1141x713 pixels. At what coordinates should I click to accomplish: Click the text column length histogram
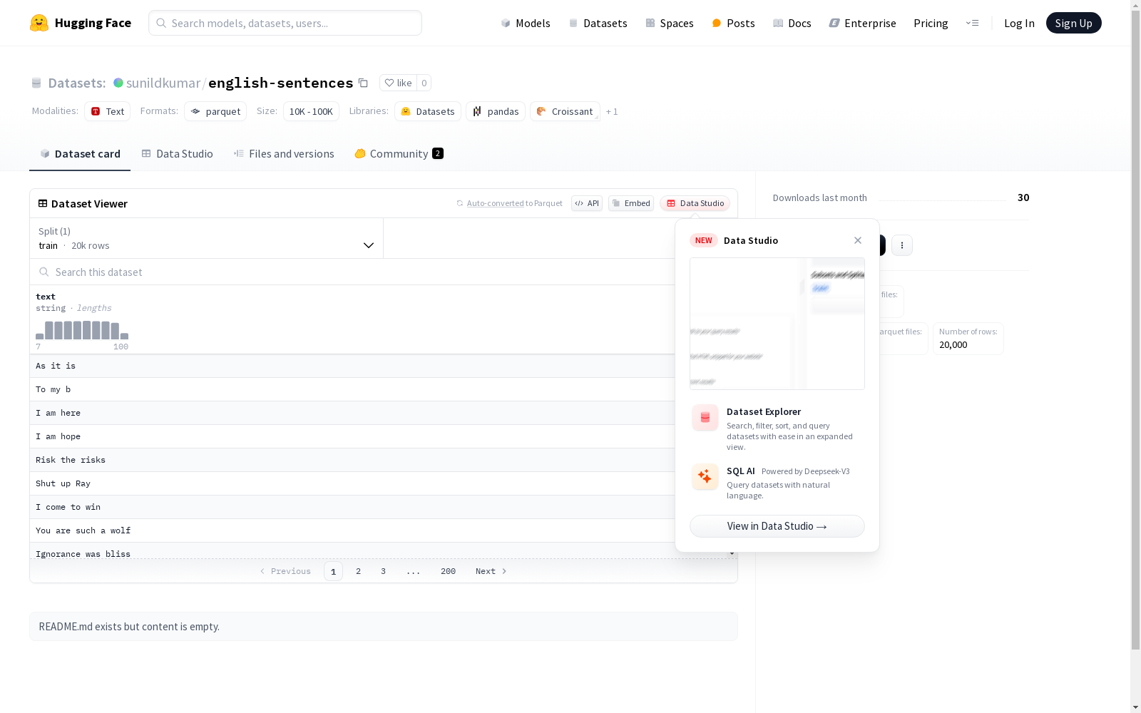(x=82, y=330)
